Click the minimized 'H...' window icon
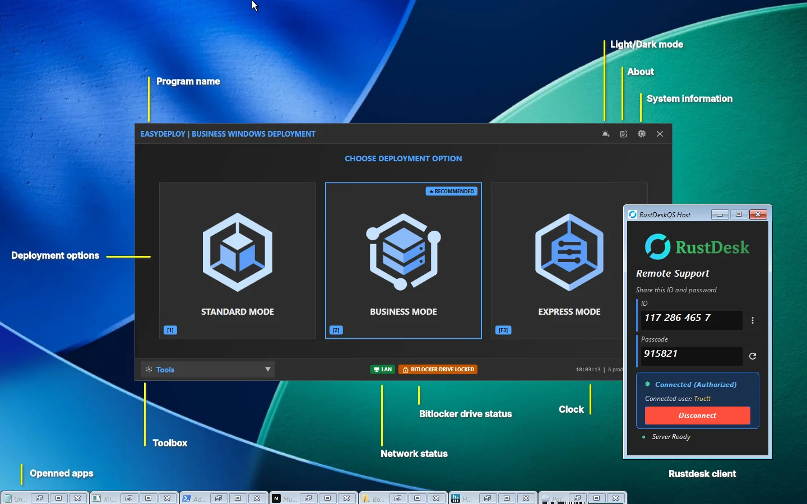The height and width of the screenshot is (504, 807). 456,498
